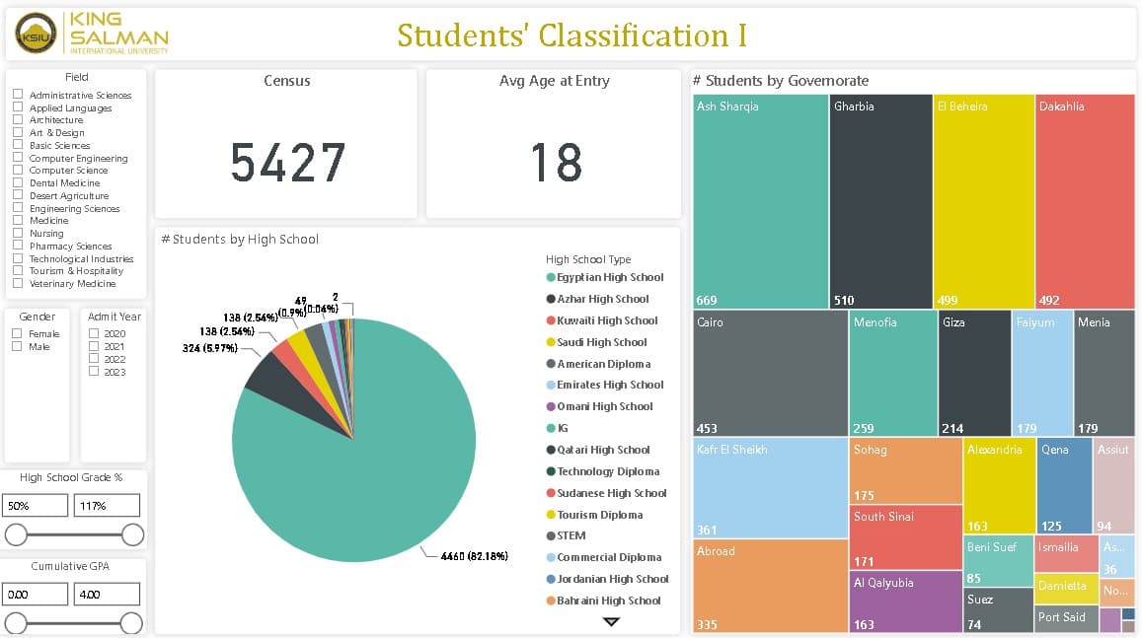The height and width of the screenshot is (638, 1142).
Task: Tick the Applied Languages checkbox
Action: point(18,106)
